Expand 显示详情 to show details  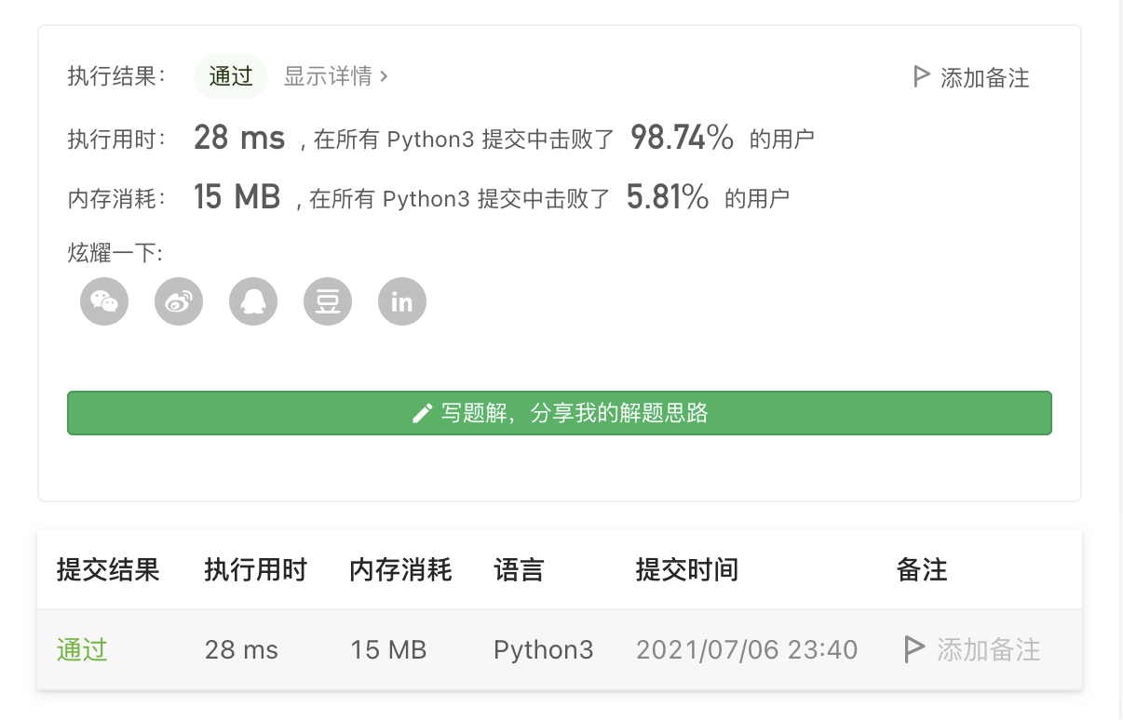point(335,76)
